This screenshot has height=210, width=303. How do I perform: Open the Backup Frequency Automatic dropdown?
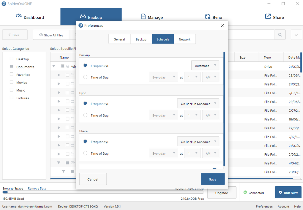[205, 65]
